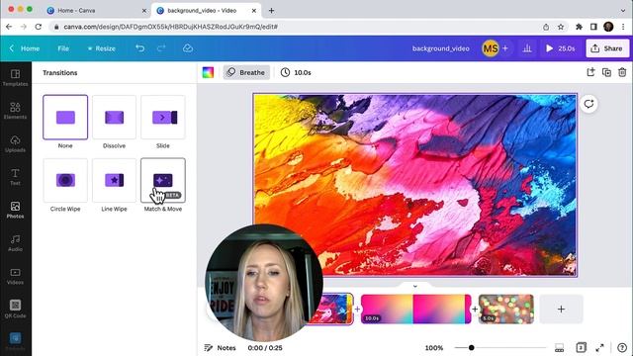Duplicate the page with the copy icon
The width and height of the screenshot is (633, 356).
coord(606,72)
